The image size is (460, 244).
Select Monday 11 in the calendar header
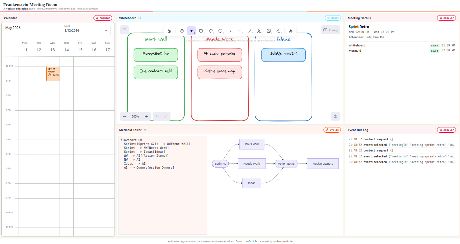pos(25,47)
